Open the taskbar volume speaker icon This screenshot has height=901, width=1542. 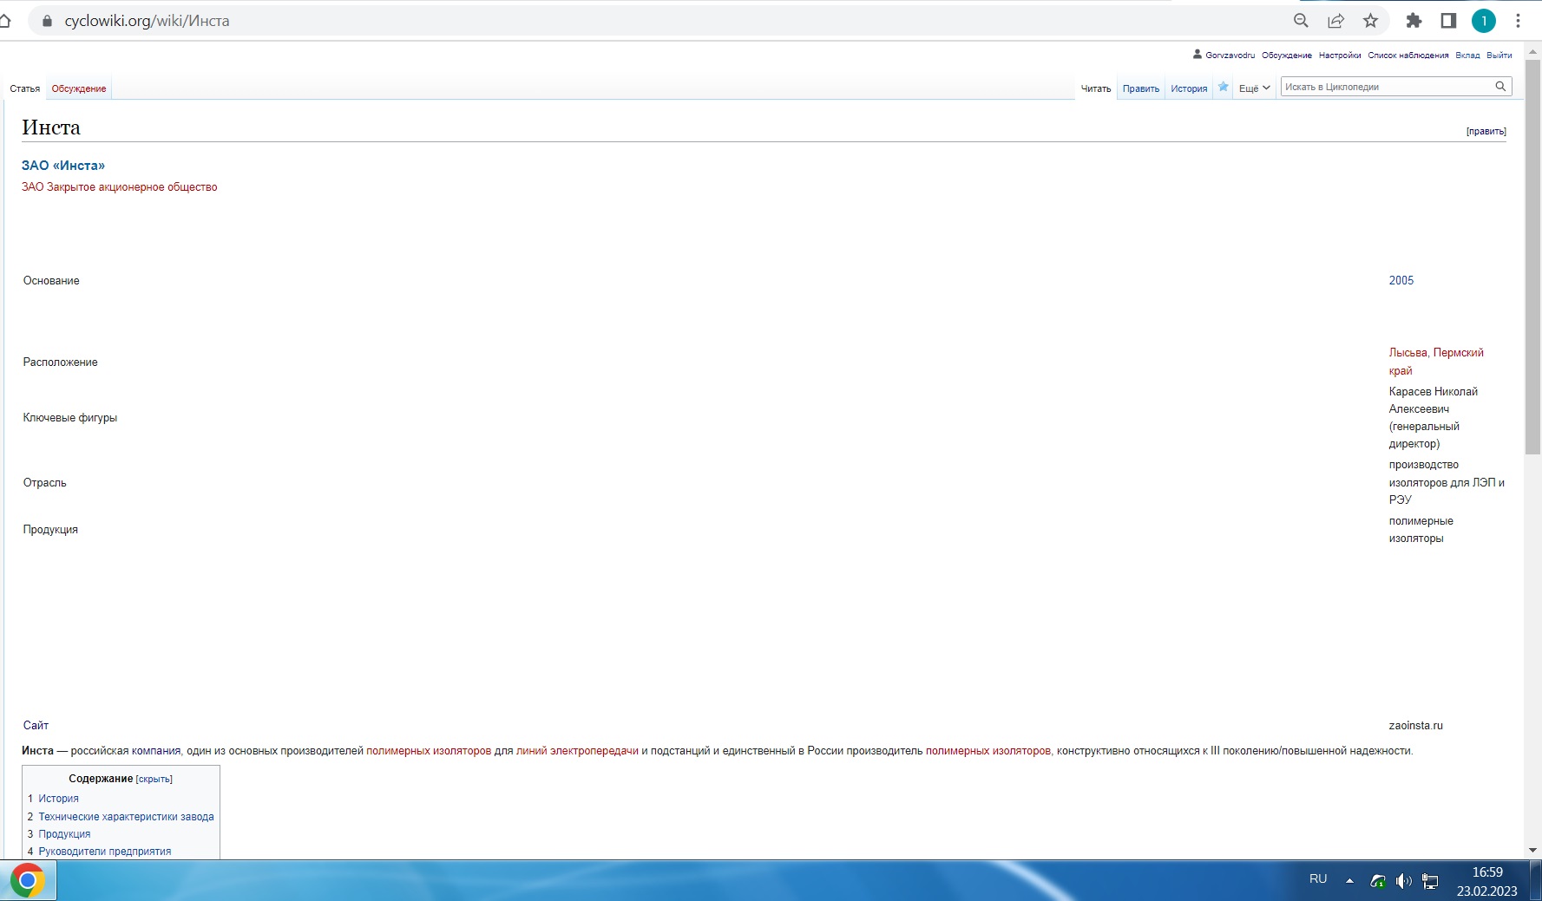1403,881
